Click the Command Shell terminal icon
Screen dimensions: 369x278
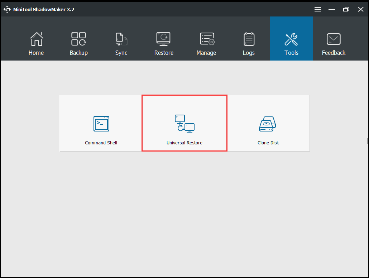click(101, 124)
